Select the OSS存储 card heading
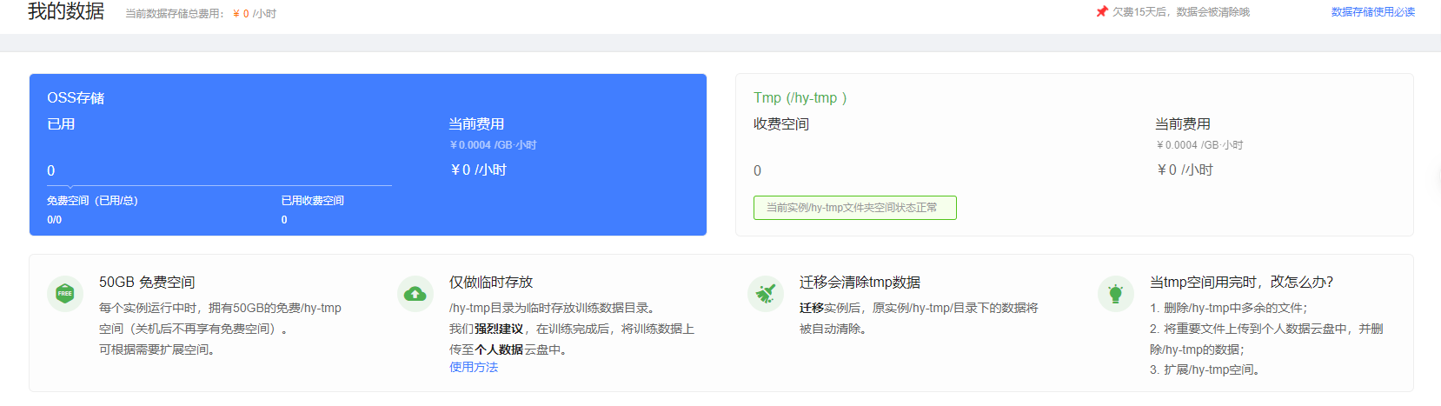The image size is (1441, 406). tap(76, 98)
